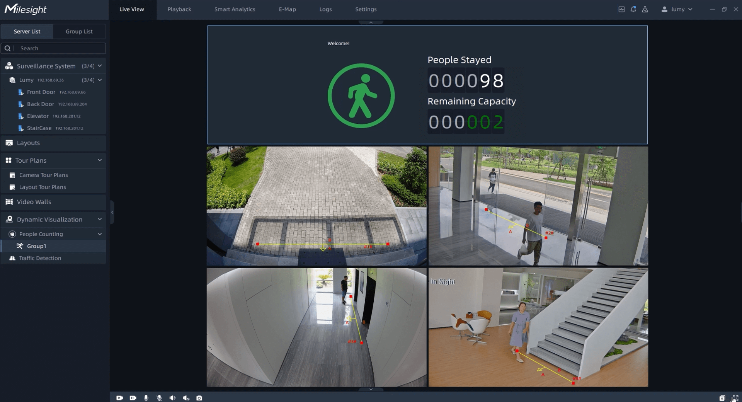Collapse the Tour Plans section

pyautogui.click(x=100, y=160)
